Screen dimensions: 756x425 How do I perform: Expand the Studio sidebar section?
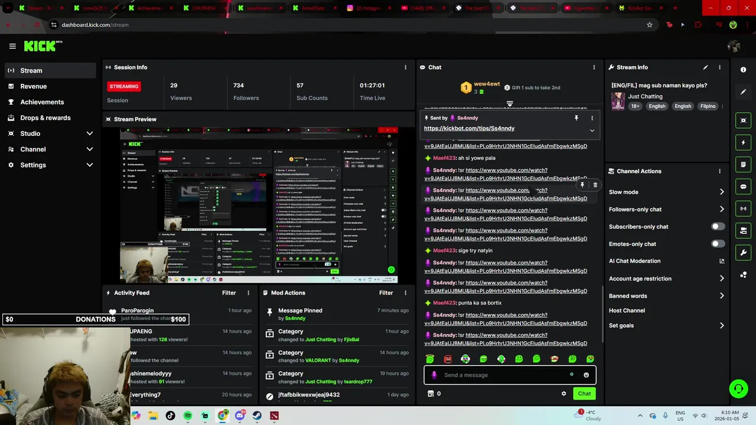(x=90, y=133)
